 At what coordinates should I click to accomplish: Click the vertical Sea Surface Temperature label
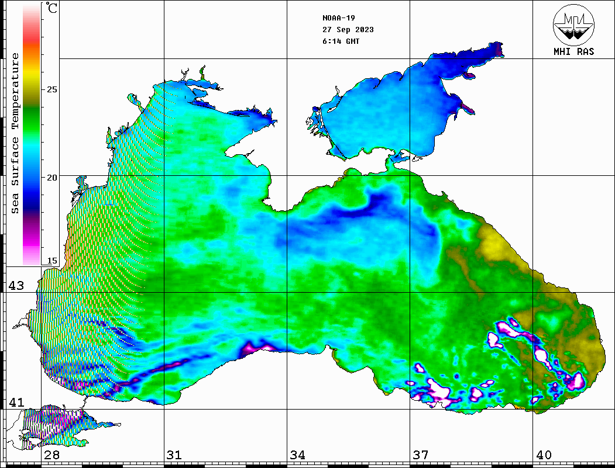(x=15, y=133)
